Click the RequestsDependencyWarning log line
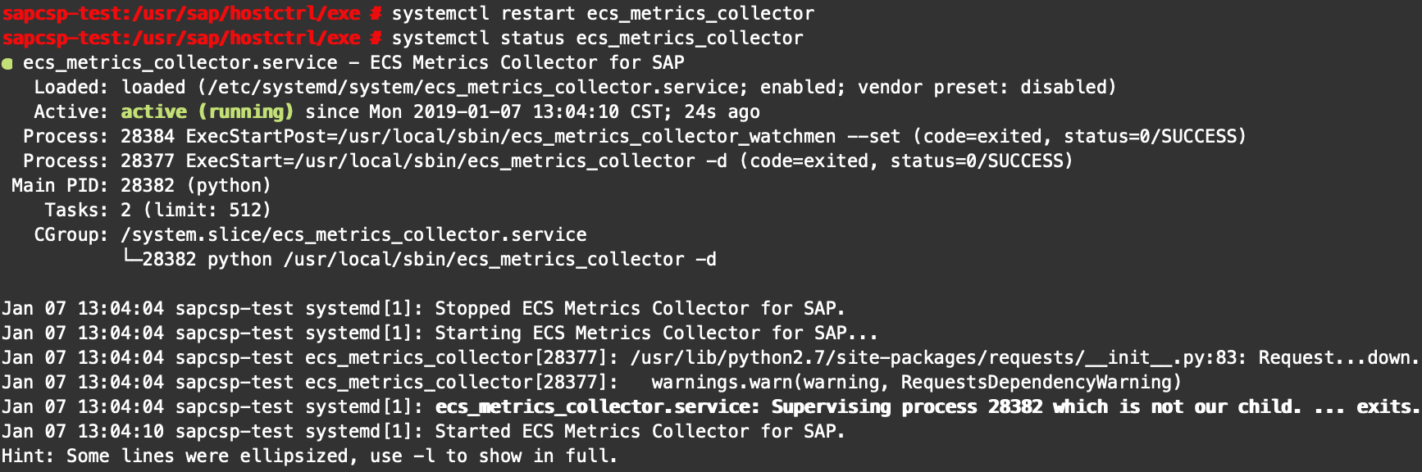Screen dimensions: 1422x472 tap(591, 382)
